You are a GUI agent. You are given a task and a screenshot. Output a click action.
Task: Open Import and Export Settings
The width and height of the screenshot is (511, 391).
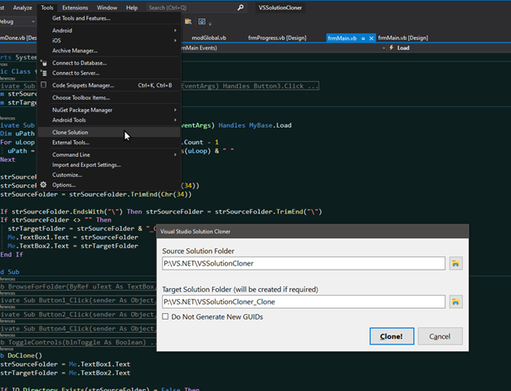click(109, 164)
